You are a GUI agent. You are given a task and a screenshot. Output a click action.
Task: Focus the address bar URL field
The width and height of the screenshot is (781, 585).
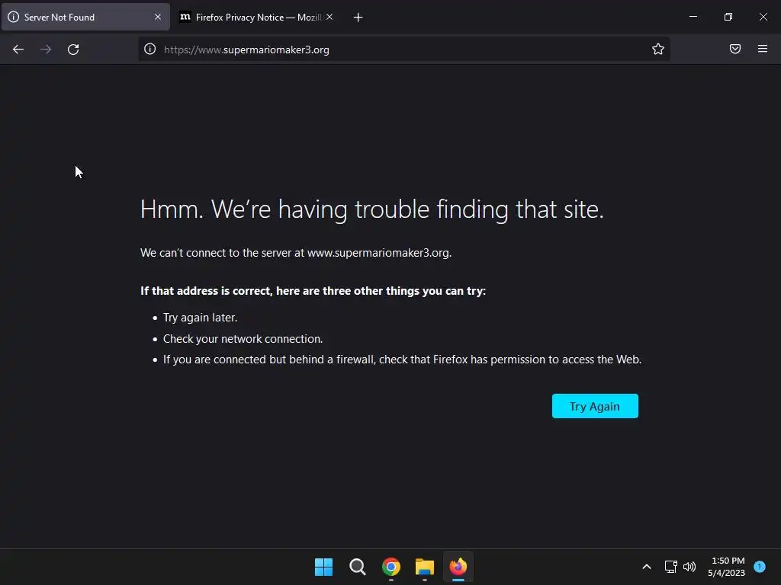tap(403, 50)
